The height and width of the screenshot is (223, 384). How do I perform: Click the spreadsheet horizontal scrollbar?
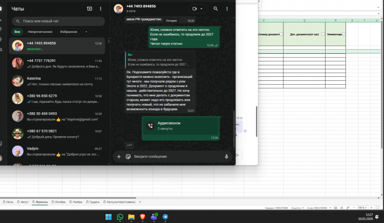click(68, 198)
